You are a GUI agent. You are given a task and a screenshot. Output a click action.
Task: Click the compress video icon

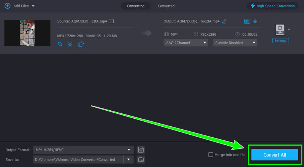[255, 21]
